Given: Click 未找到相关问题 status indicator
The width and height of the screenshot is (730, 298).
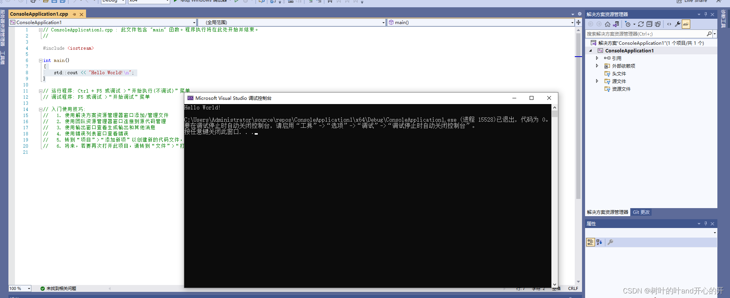Looking at the screenshot, I should pos(58,288).
